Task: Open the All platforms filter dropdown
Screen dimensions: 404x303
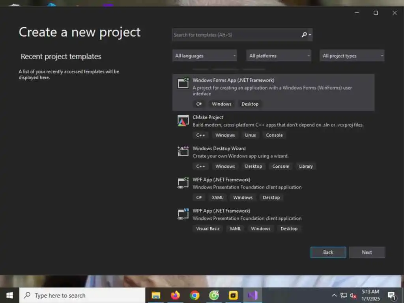Action: pyautogui.click(x=279, y=56)
